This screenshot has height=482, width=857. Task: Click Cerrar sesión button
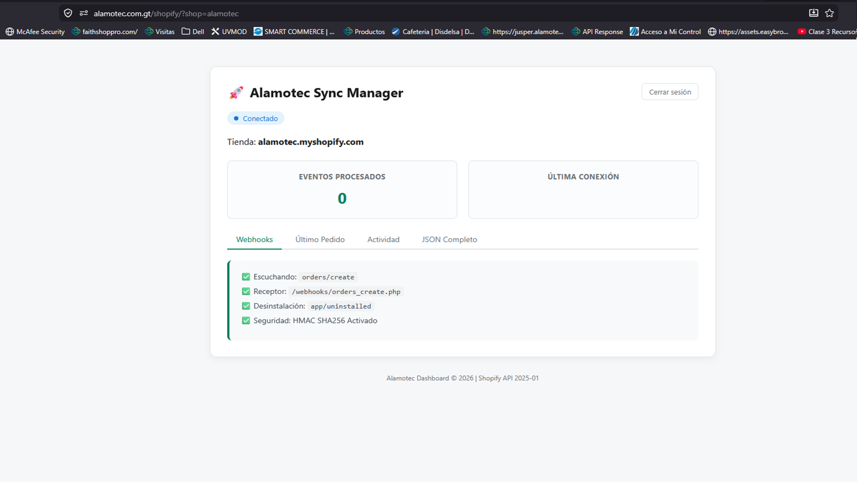670,92
